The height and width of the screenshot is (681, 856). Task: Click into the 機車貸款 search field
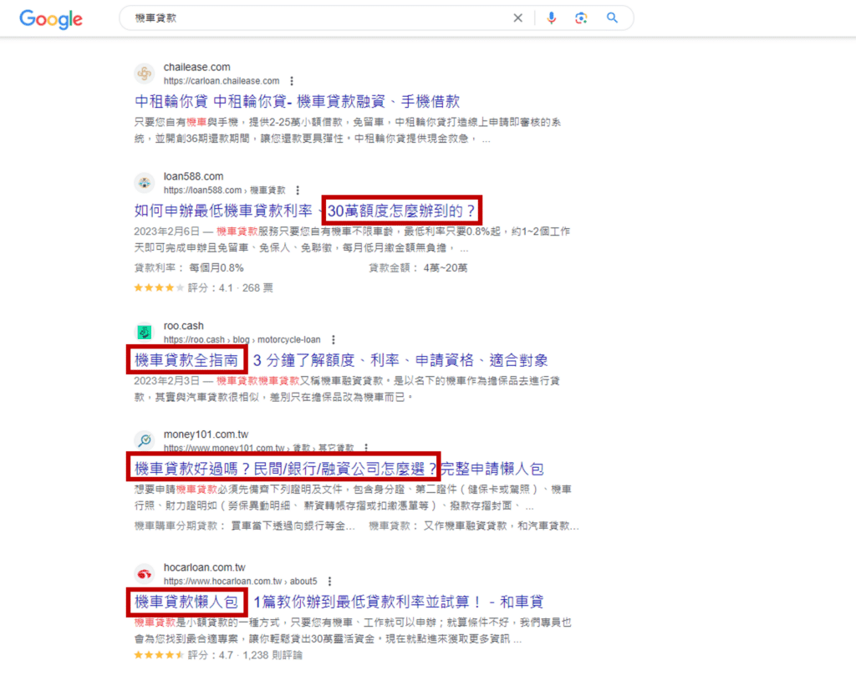pos(318,18)
